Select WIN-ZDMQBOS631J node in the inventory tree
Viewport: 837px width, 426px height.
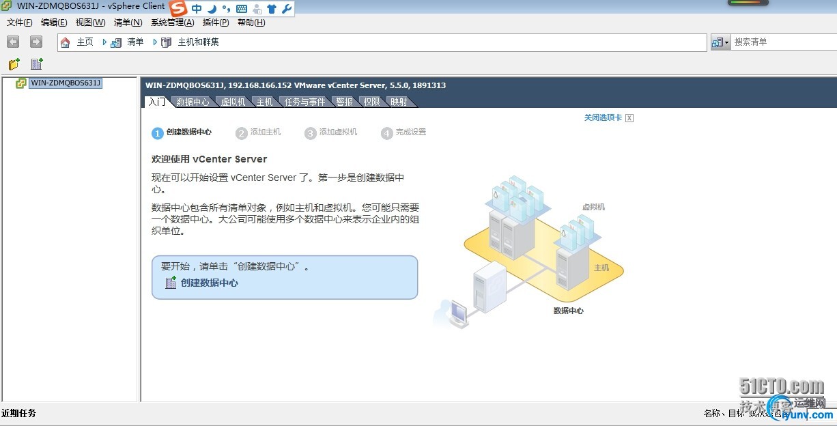[66, 83]
